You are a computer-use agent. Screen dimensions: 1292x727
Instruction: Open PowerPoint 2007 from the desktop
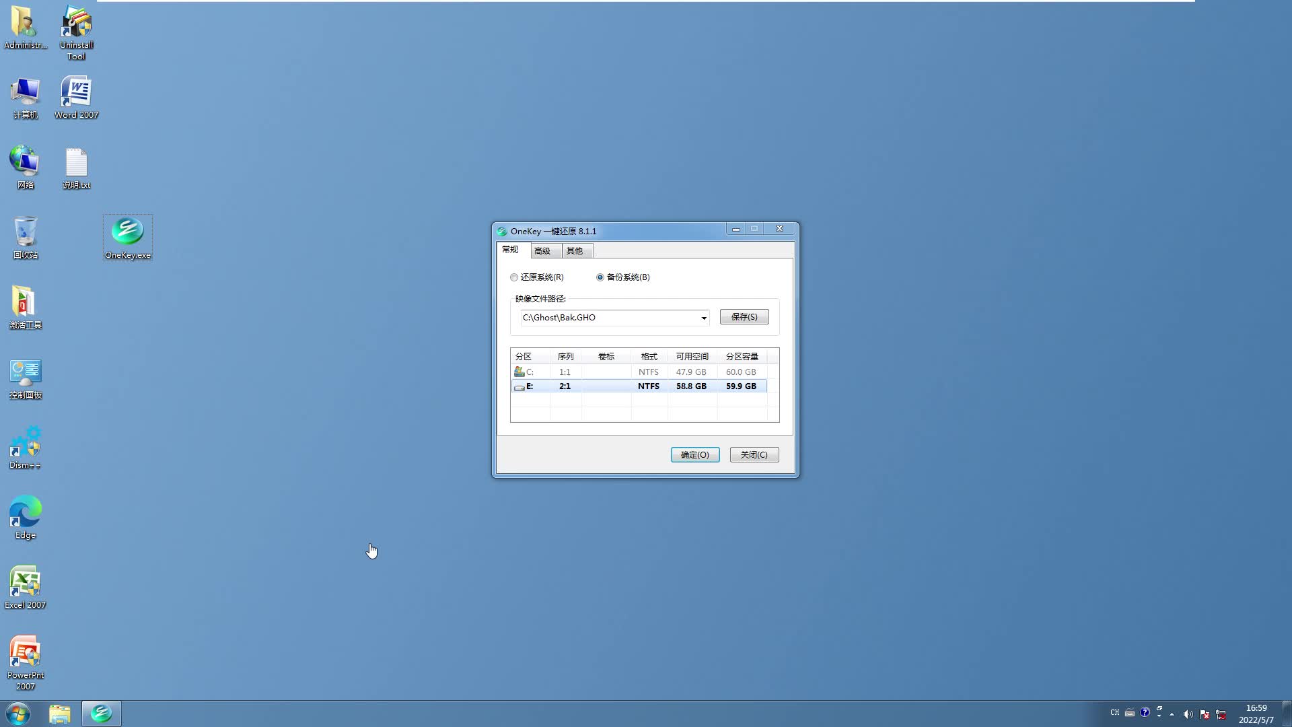point(25,650)
